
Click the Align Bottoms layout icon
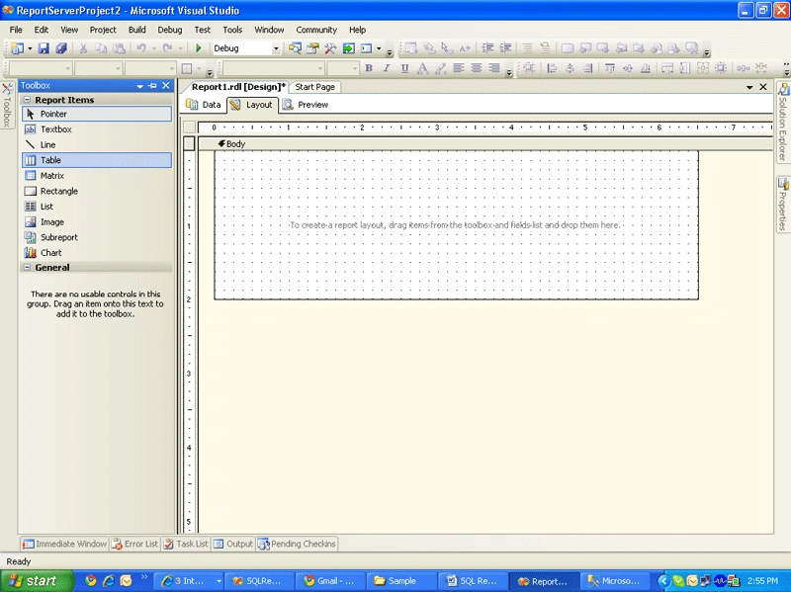pos(646,68)
